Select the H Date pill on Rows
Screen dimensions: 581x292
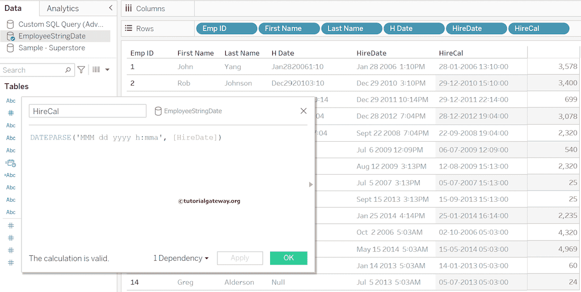pyautogui.click(x=414, y=28)
